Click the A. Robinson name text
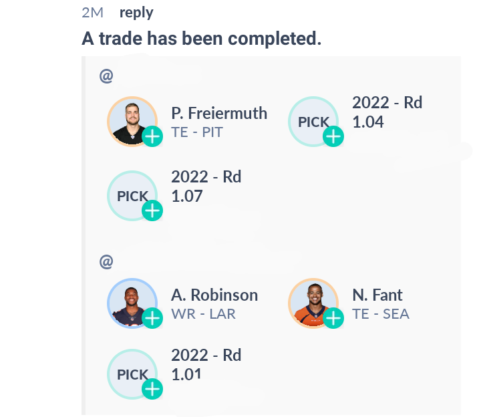 point(214,295)
